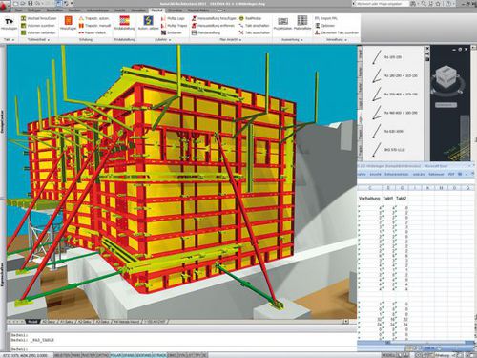Click the blue Autom. setzen accessory icon

coord(148,21)
